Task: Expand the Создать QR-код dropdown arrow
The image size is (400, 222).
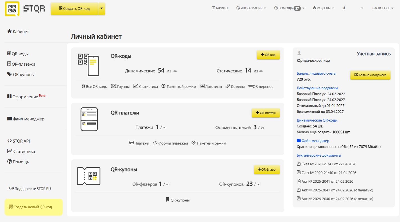Action: (x=101, y=8)
